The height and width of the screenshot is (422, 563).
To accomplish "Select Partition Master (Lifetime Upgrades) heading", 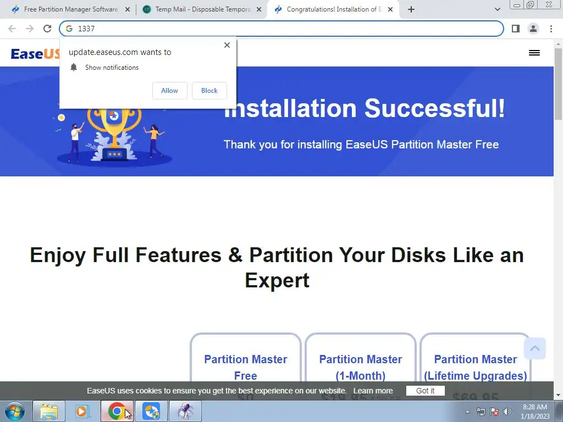I will pyautogui.click(x=476, y=367).
